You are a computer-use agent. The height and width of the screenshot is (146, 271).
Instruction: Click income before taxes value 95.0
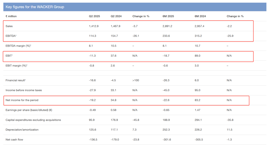(x=197, y=90)
